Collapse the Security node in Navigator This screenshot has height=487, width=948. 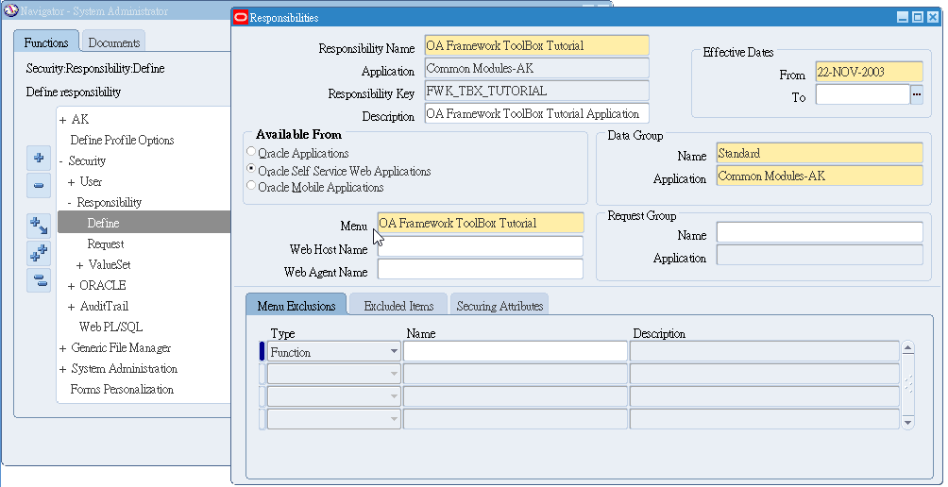[x=61, y=161]
